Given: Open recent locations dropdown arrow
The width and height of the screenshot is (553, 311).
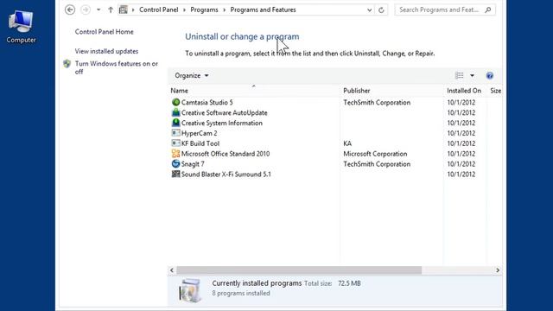Looking at the screenshot, I should pyautogui.click(x=99, y=10).
